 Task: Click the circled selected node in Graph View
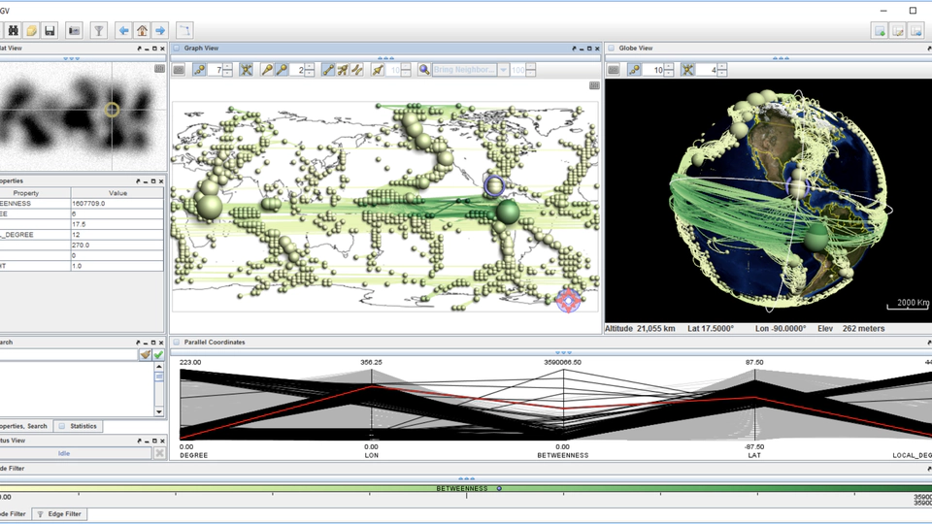pos(494,186)
